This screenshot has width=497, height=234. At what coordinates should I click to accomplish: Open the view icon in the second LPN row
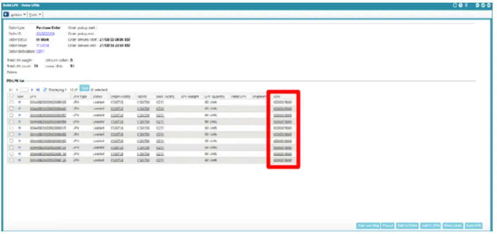pos(19,109)
